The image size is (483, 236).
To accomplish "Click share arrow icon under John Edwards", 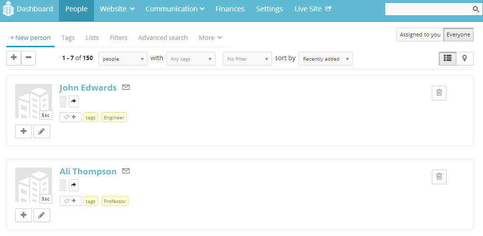I will point(74,101).
